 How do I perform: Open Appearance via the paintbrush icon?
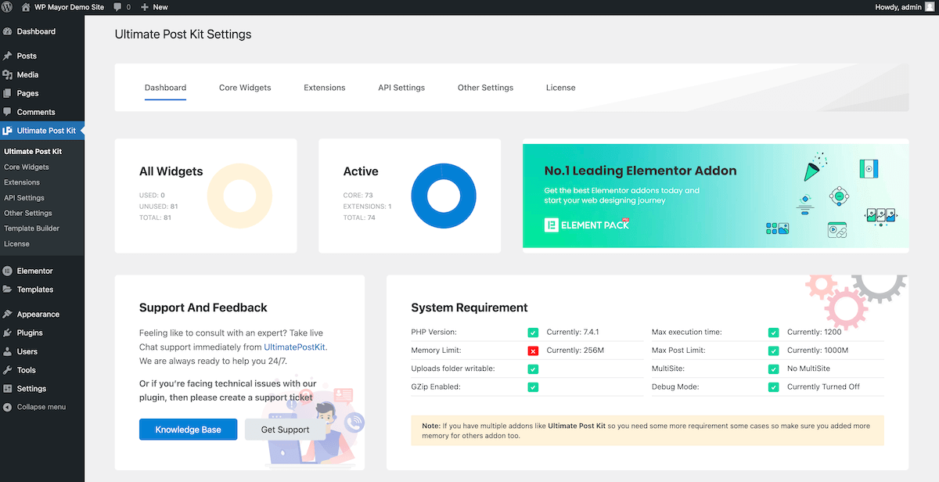tap(8, 315)
